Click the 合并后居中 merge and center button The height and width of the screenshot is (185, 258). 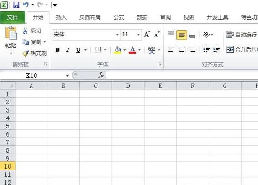pyautogui.click(x=242, y=49)
